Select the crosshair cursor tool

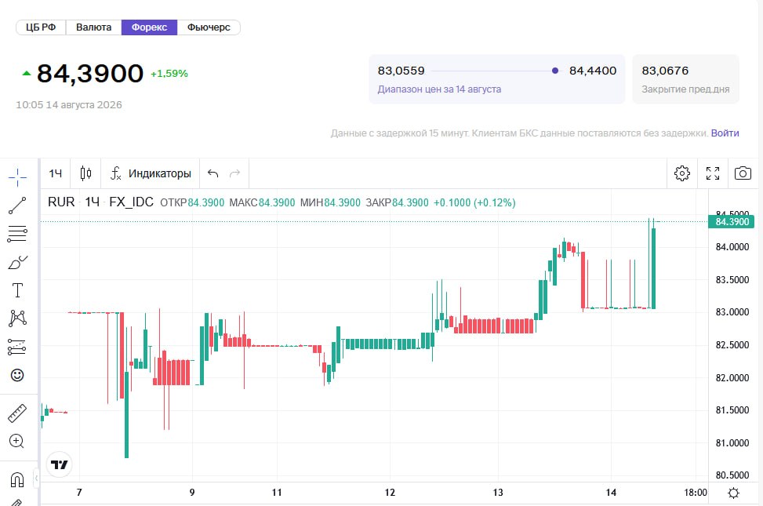tap(17, 177)
